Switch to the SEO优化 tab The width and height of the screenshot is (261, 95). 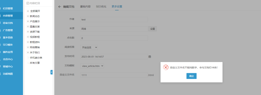coord(101,7)
